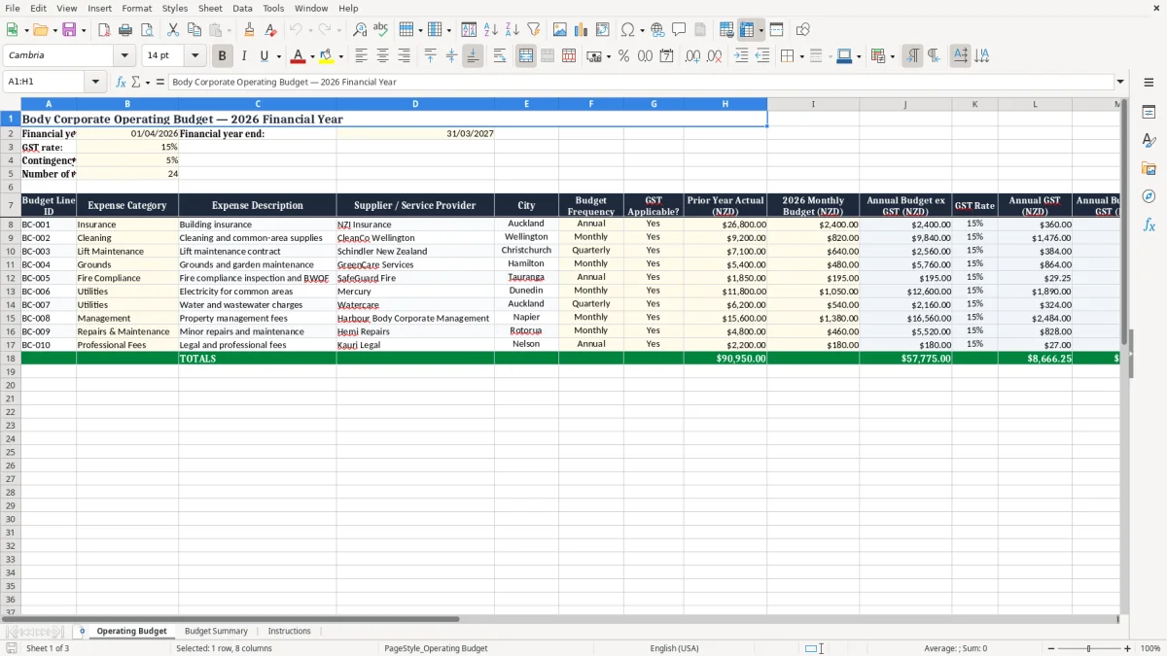The height and width of the screenshot is (656, 1167).
Task: Insert a hyperlink
Action: point(657,30)
